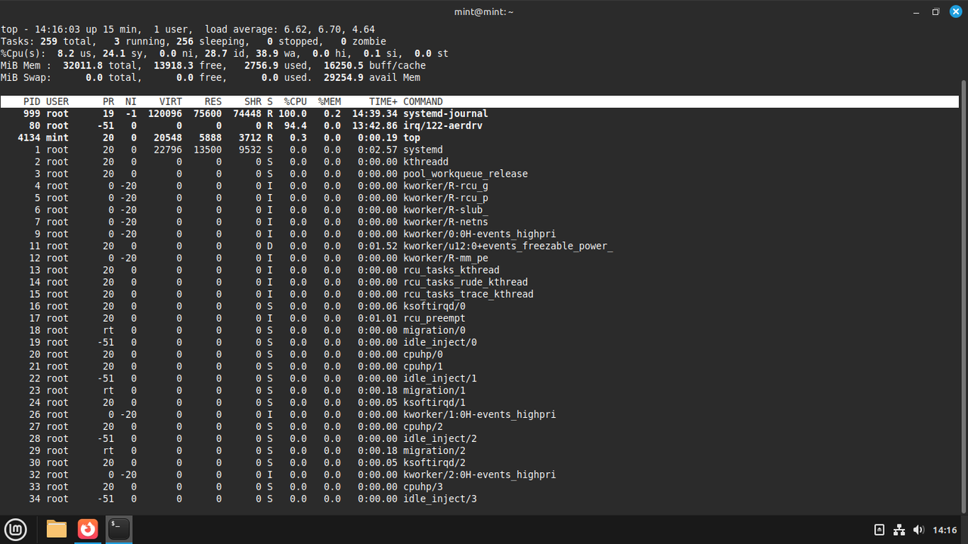Select the idle_inject/3 process row
This screenshot has width=968, height=544.
click(479, 499)
